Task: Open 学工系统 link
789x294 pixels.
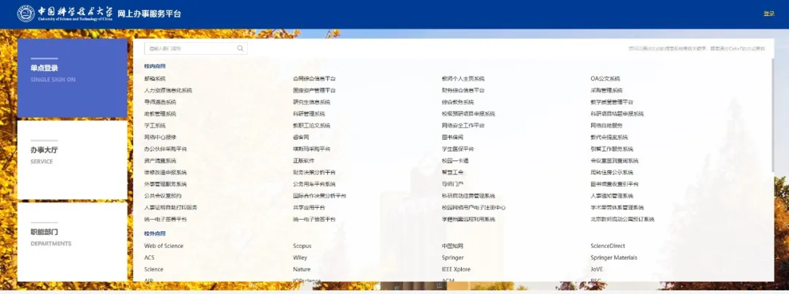Action: pyautogui.click(x=154, y=125)
